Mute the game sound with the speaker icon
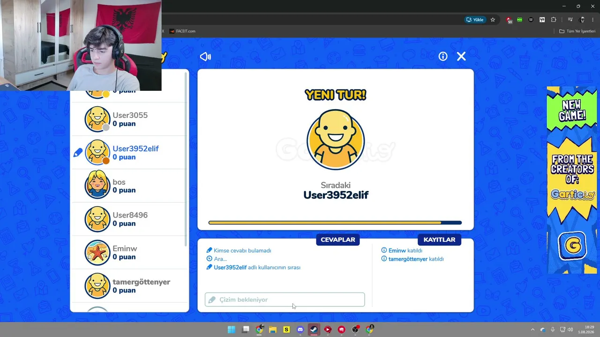This screenshot has height=337, width=600. click(x=205, y=57)
